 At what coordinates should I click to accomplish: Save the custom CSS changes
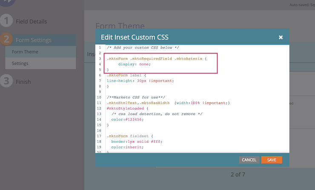pyautogui.click(x=272, y=160)
